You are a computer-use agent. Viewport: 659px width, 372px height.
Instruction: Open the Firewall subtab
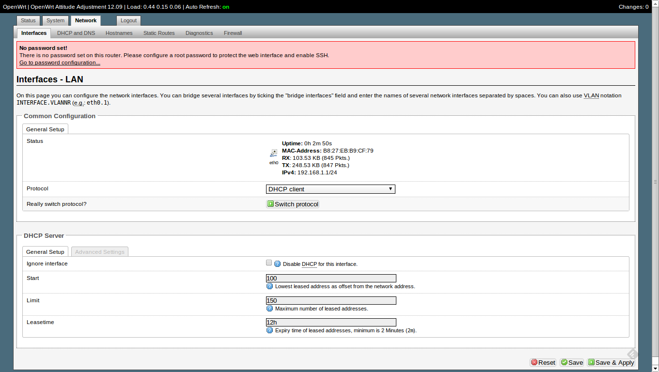pyautogui.click(x=233, y=33)
